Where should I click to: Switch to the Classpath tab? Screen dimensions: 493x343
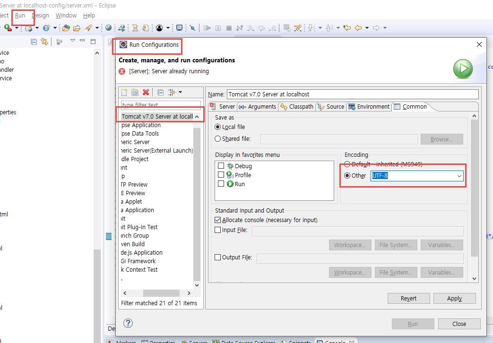tap(297, 107)
